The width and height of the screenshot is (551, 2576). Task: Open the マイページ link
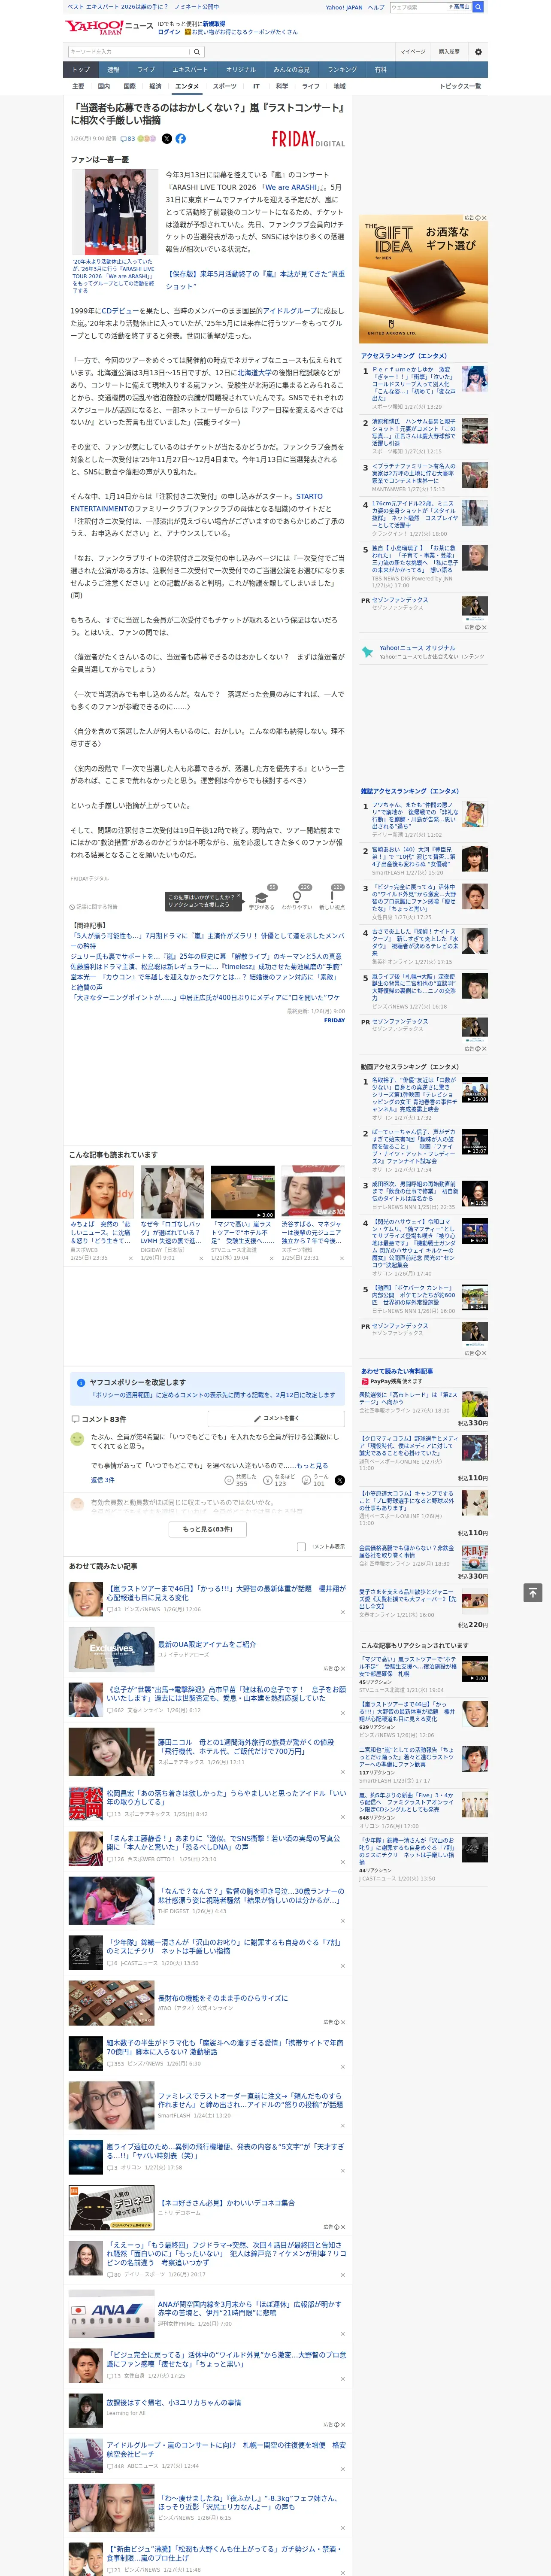(413, 52)
